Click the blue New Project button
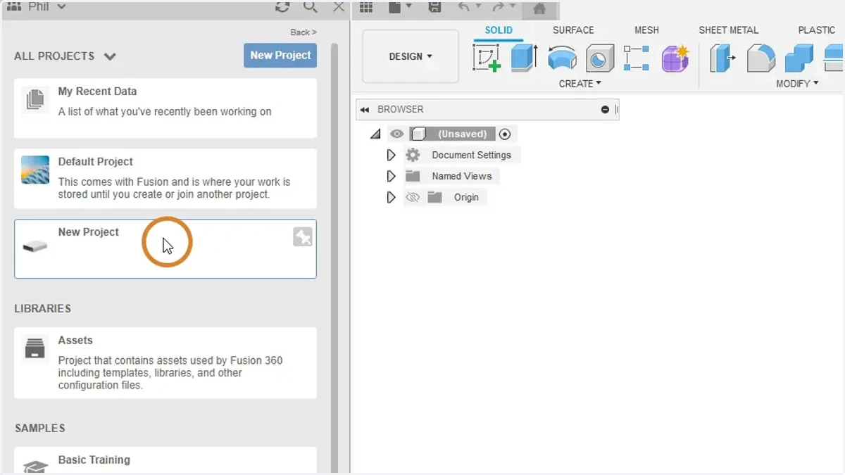 tap(280, 56)
